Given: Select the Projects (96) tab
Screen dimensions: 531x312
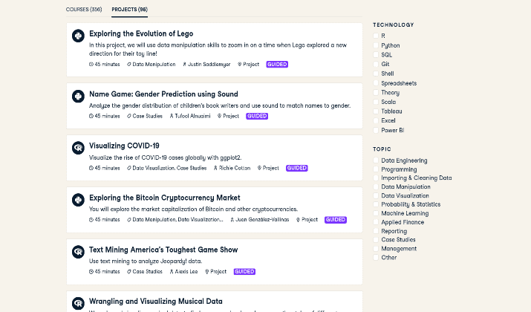Looking at the screenshot, I should (130, 10).
